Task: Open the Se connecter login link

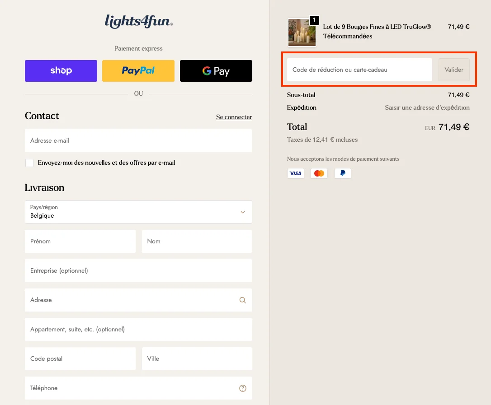Action: (234, 117)
